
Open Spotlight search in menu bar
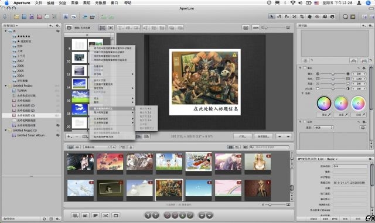point(369,2)
